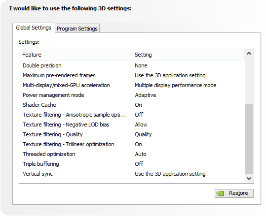Click Multiple display performance mode value
Viewport: 266px width, 218px height.
click(176, 85)
